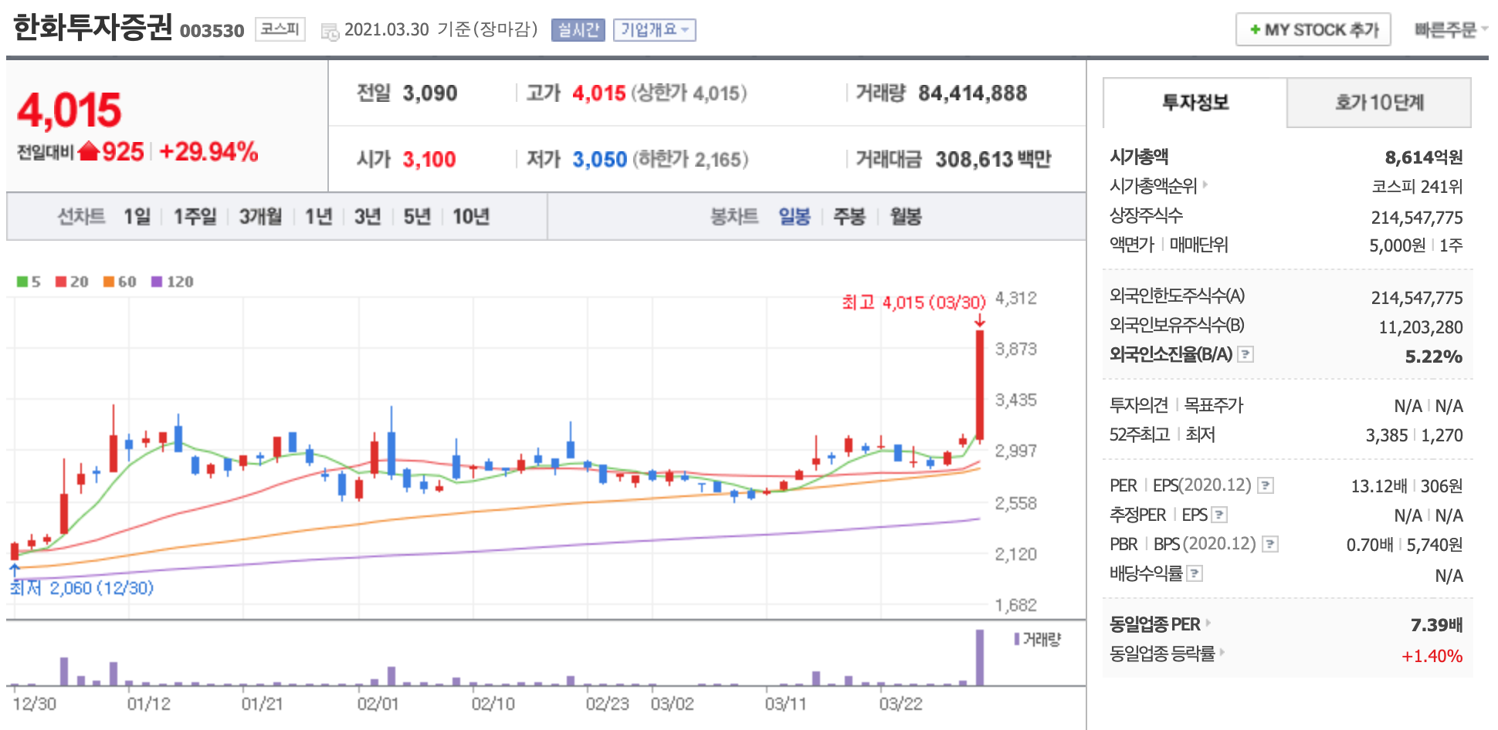Select the 3개월 line chart

[x=260, y=216]
